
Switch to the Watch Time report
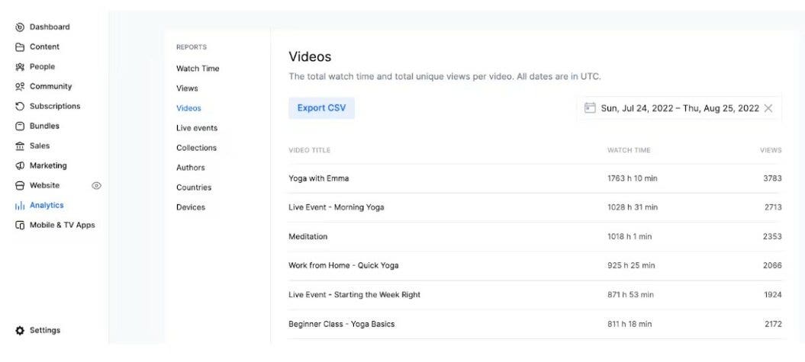click(x=198, y=68)
